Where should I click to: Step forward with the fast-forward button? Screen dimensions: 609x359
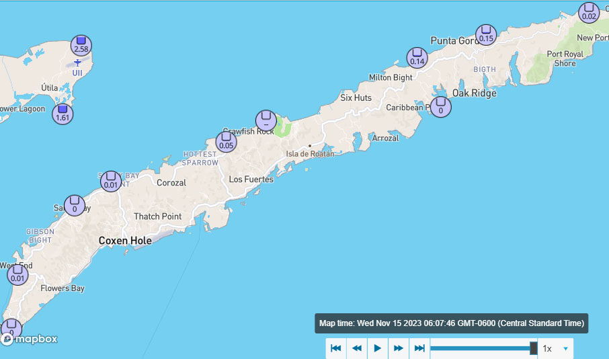pos(399,348)
